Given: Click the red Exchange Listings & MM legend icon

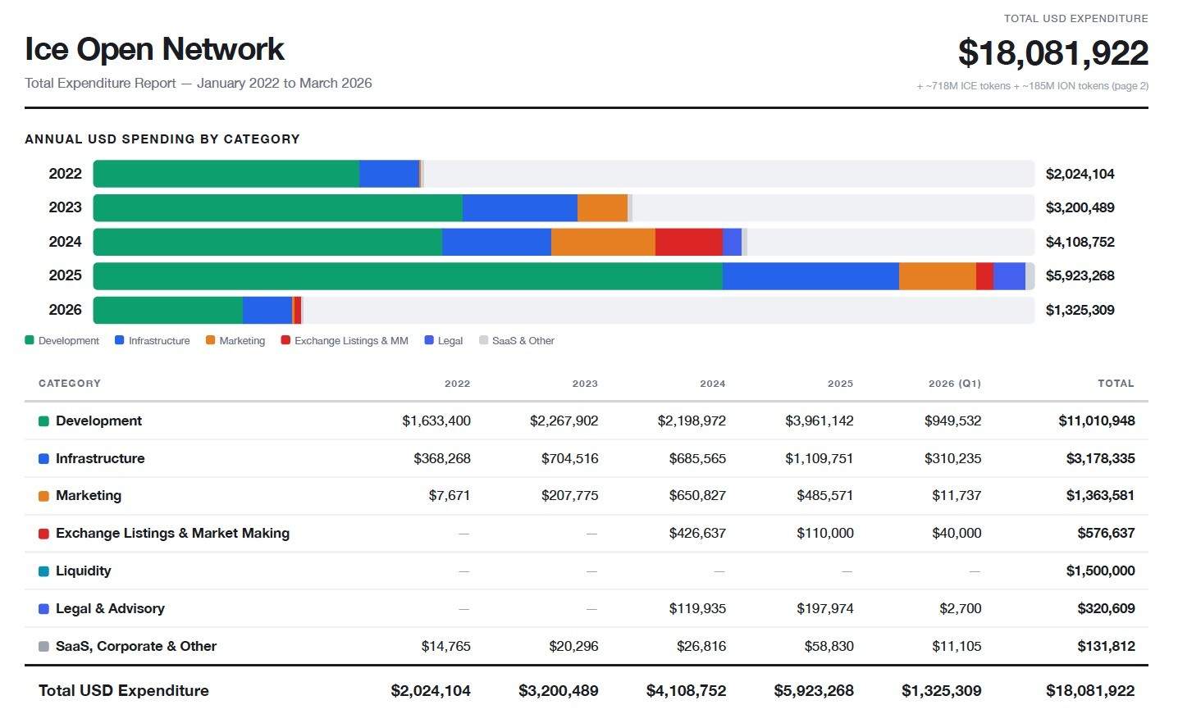Looking at the screenshot, I should coord(285,340).
